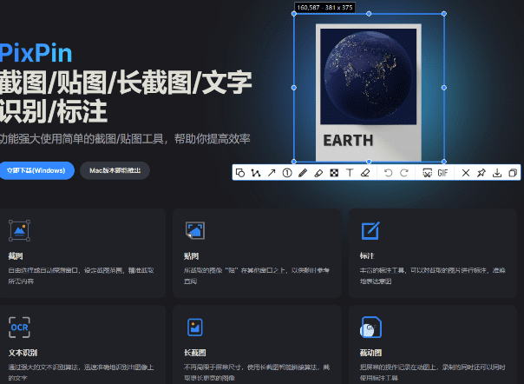This screenshot has width=524, height=384.
Task: Click the Mac version coming soon button
Action: pos(114,170)
